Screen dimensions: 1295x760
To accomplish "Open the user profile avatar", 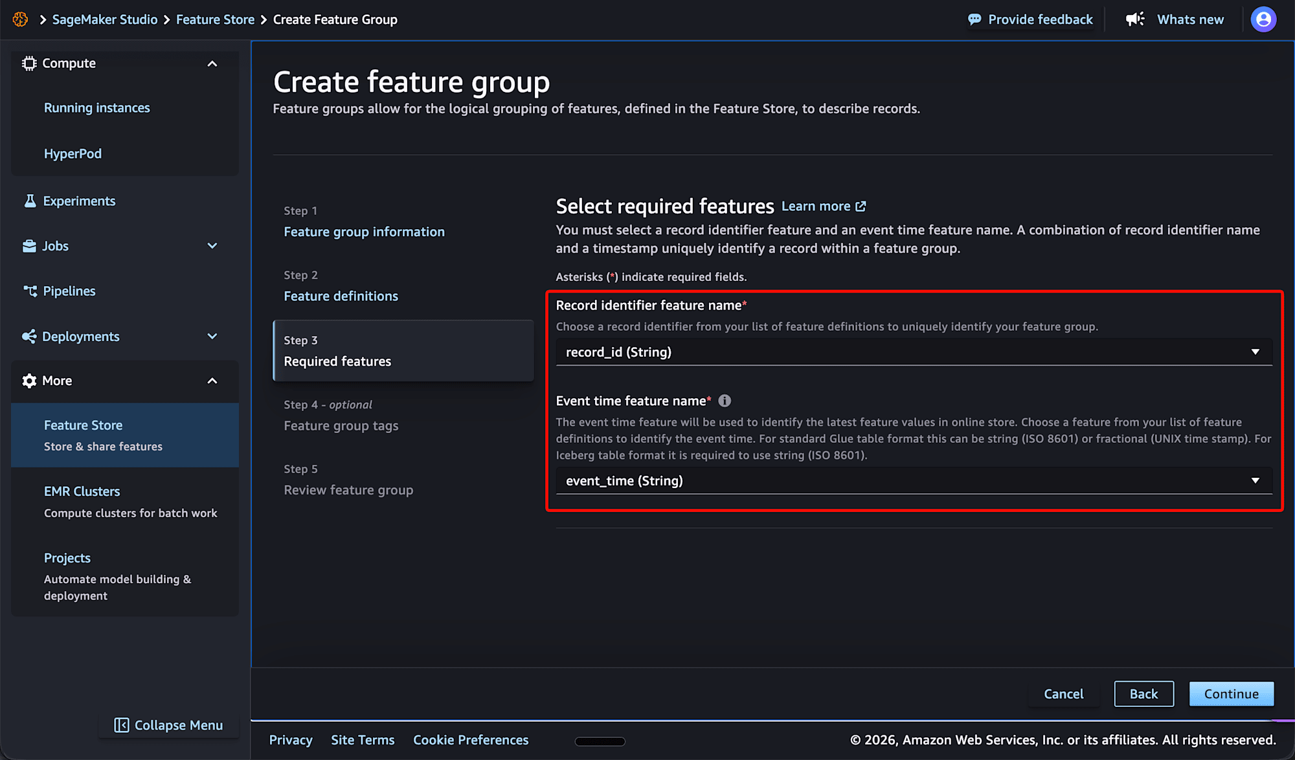I will [x=1263, y=19].
